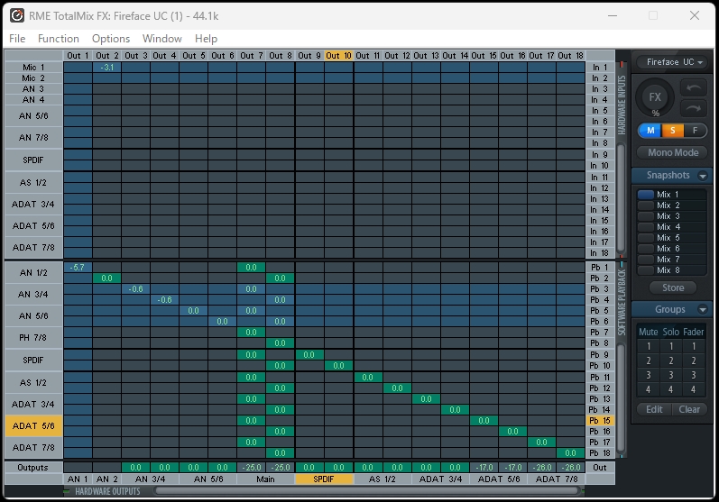This screenshot has height=502, width=719.
Task: Toggle the global Solo S button
Action: [x=672, y=131]
